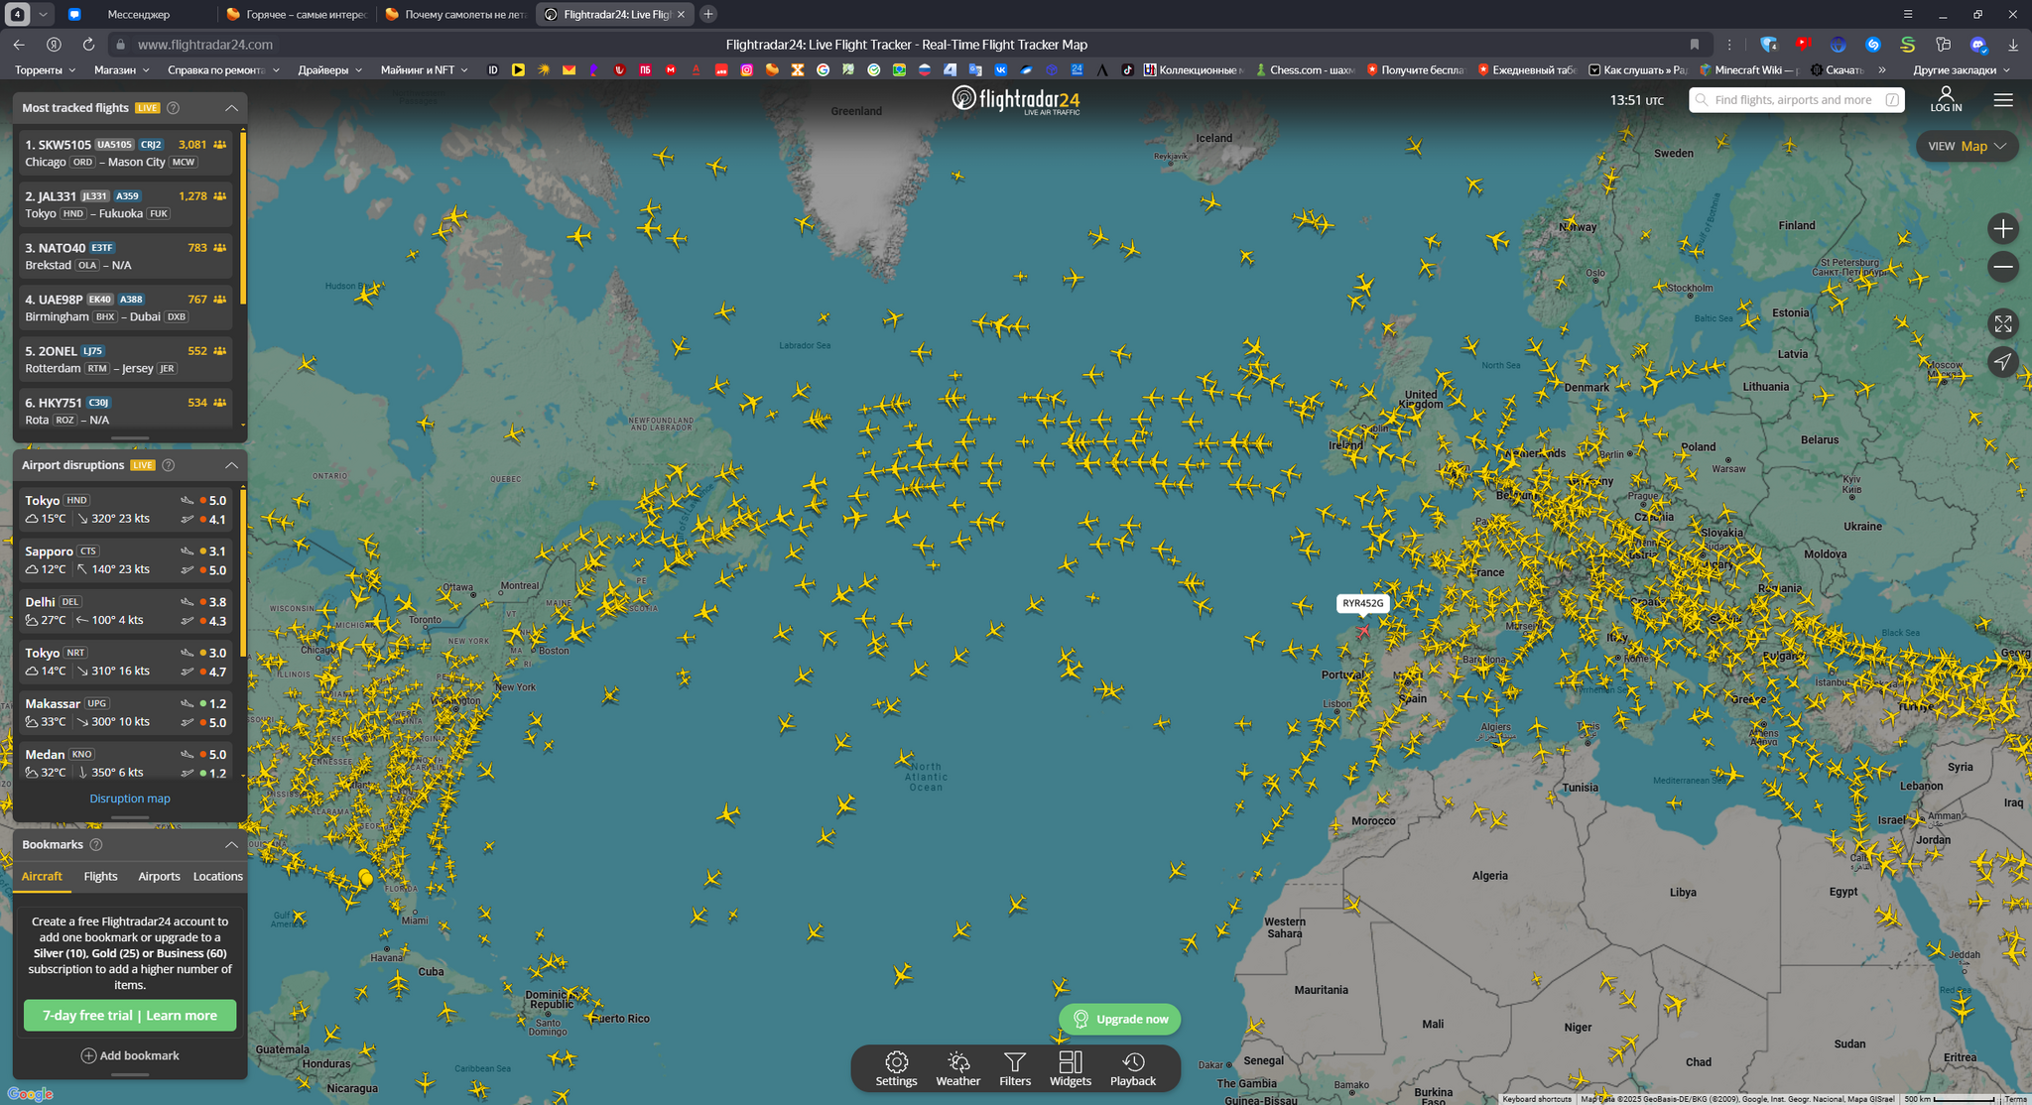Zoom out with the minus button

point(2002,267)
